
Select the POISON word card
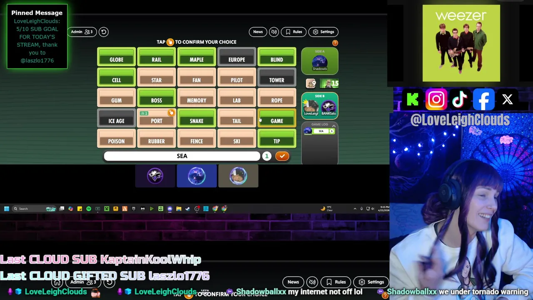[117, 139]
